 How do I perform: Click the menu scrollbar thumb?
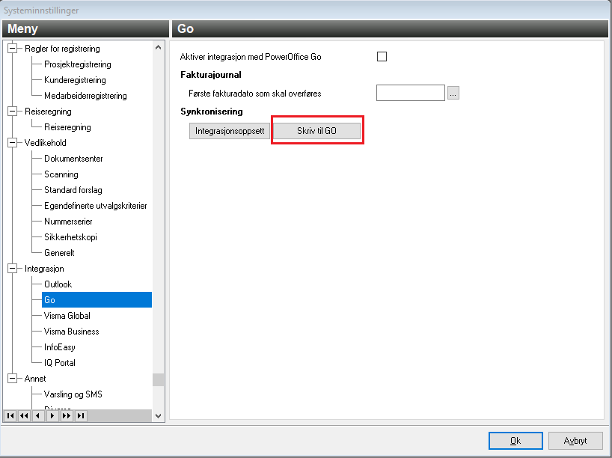(x=158, y=379)
